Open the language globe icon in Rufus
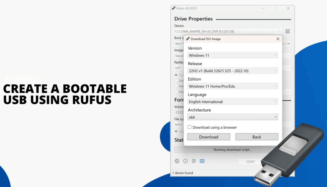327x187 pixels. coord(177,161)
